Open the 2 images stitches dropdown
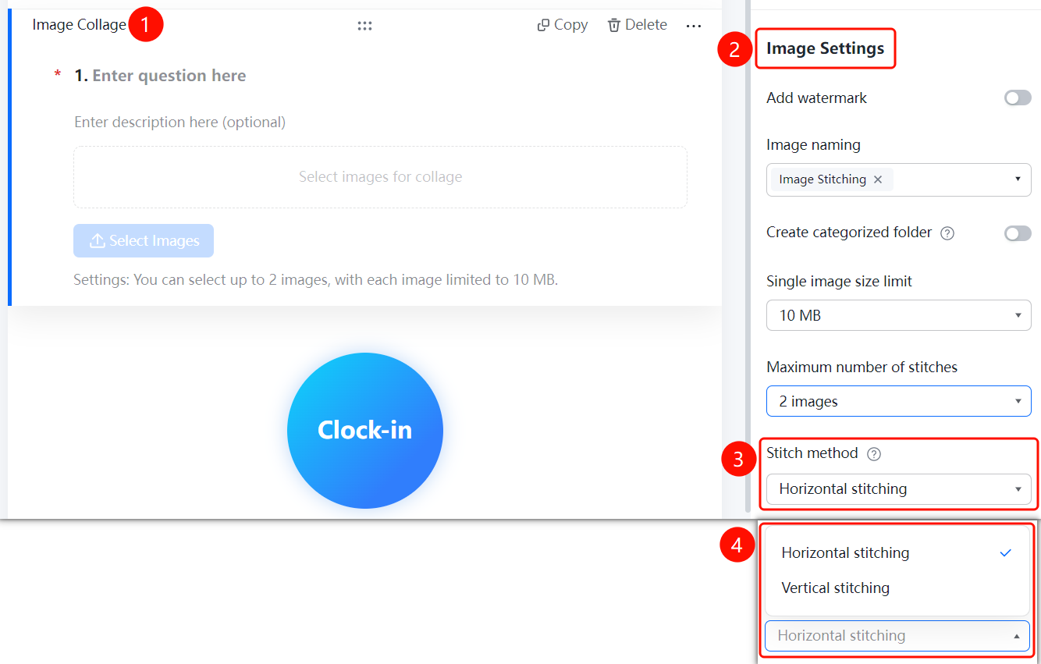1041x664 pixels. coord(899,402)
